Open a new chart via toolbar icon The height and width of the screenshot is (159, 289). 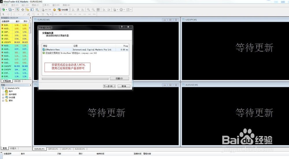3,10
